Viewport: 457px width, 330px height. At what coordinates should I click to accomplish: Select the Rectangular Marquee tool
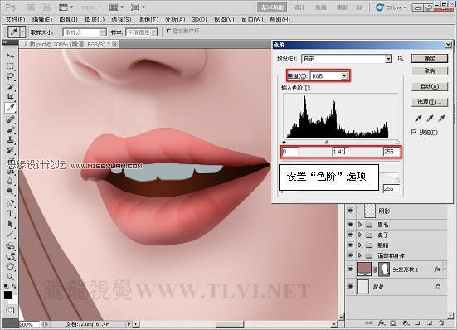point(10,66)
